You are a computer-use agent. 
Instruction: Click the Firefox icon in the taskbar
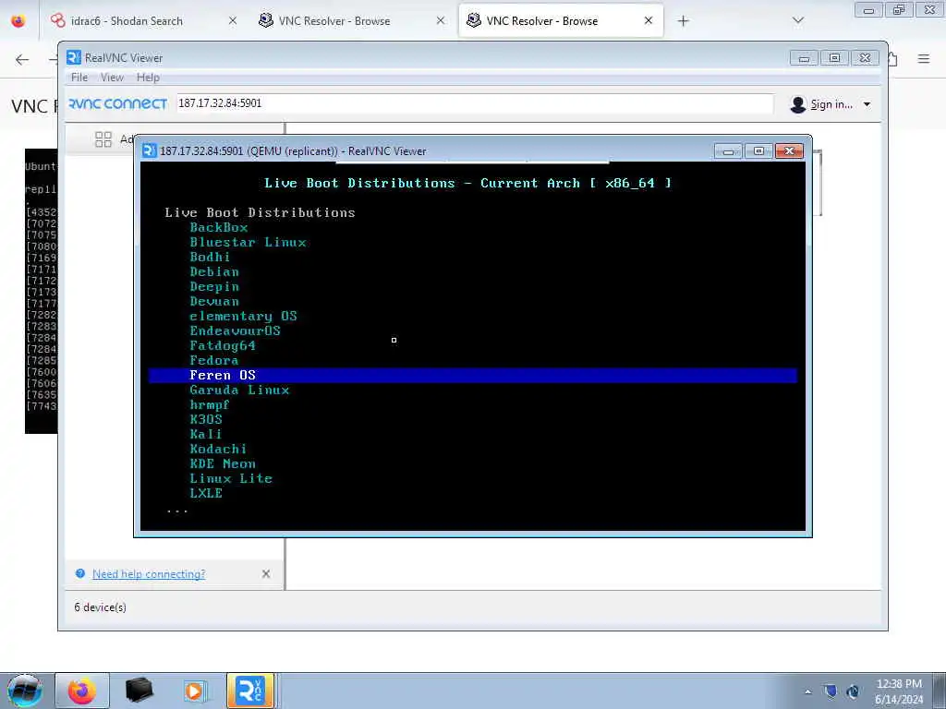click(x=82, y=691)
